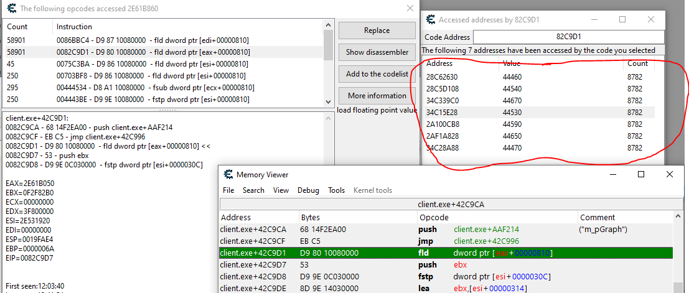The image size is (689, 293).
Task: Click the Cheat Engine icon in opcodes window title
Action: pyautogui.click(x=10, y=9)
